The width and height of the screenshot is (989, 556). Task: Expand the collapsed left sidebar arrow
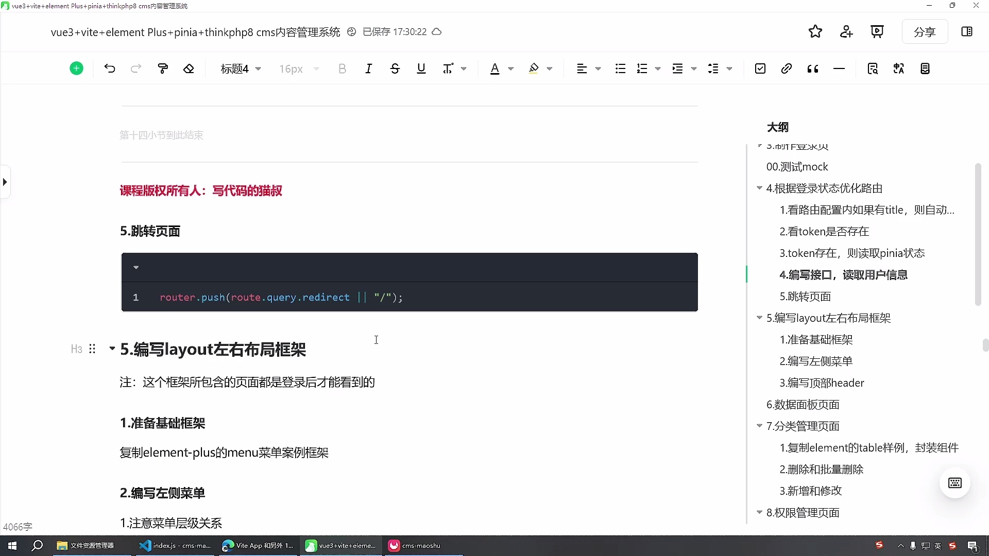coord(5,182)
